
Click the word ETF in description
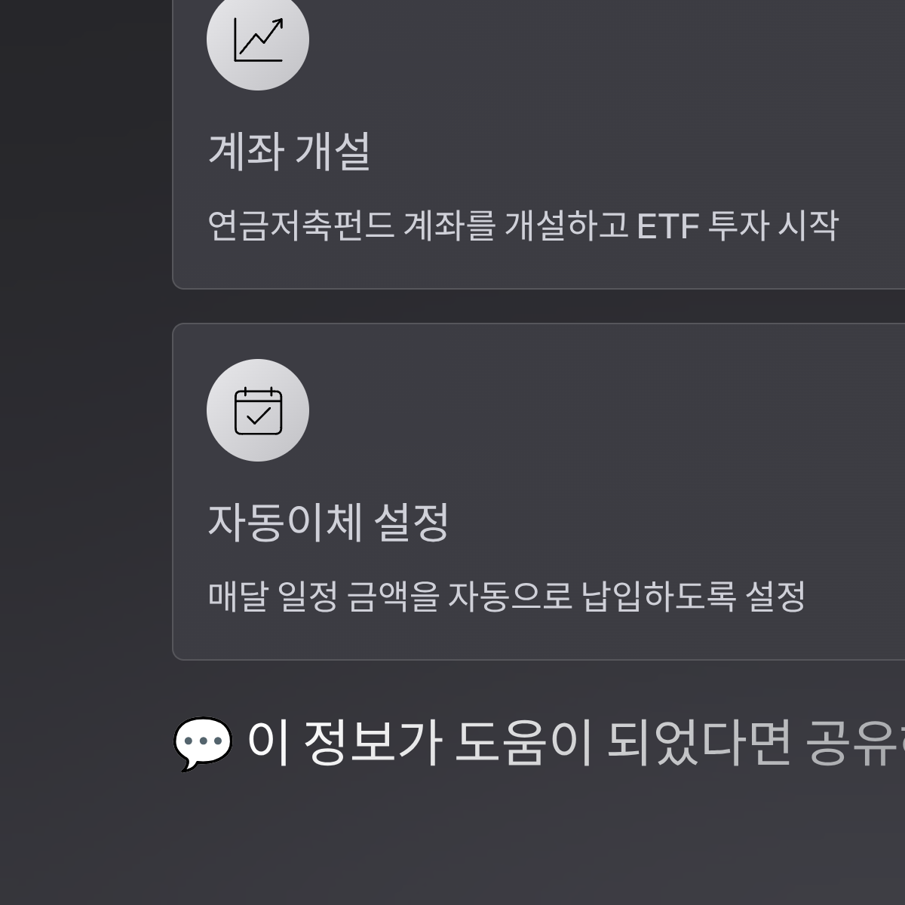(667, 226)
